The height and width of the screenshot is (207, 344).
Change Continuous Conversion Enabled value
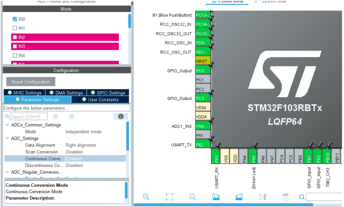click(x=73, y=159)
